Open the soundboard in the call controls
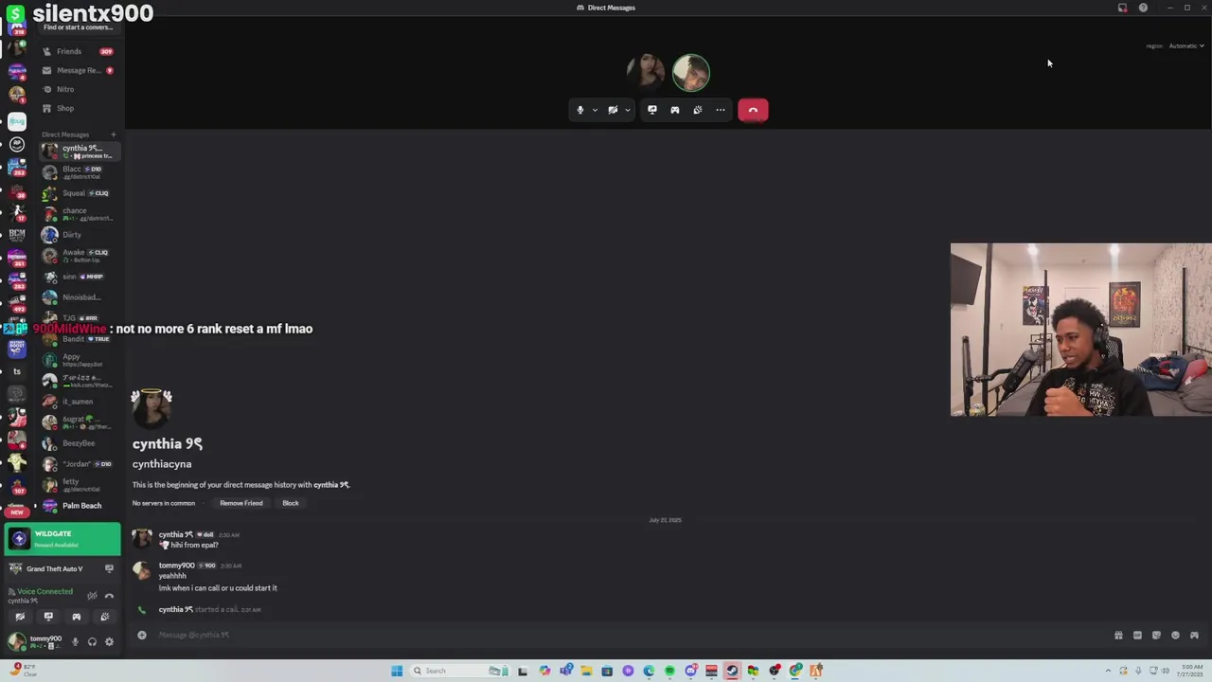1212x682 pixels. (698, 110)
